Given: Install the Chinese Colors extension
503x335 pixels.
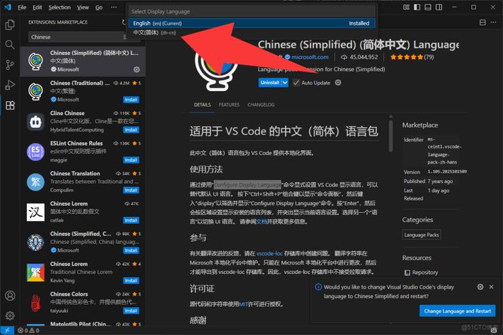Looking at the screenshot, I should (131, 311).
